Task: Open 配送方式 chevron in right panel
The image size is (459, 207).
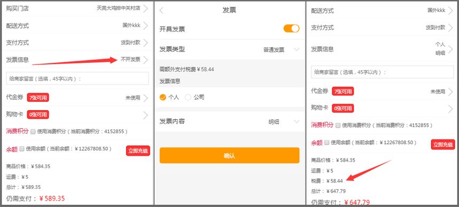Action: [x=450, y=11]
